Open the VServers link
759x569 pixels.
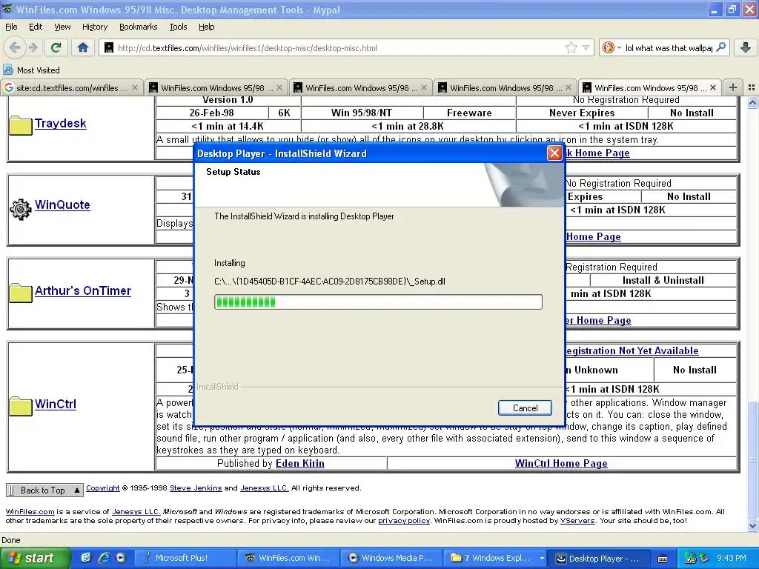click(577, 521)
